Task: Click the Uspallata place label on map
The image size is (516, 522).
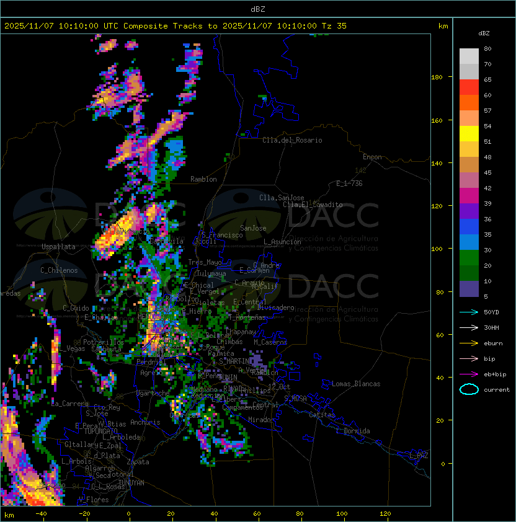Action: 58,247
